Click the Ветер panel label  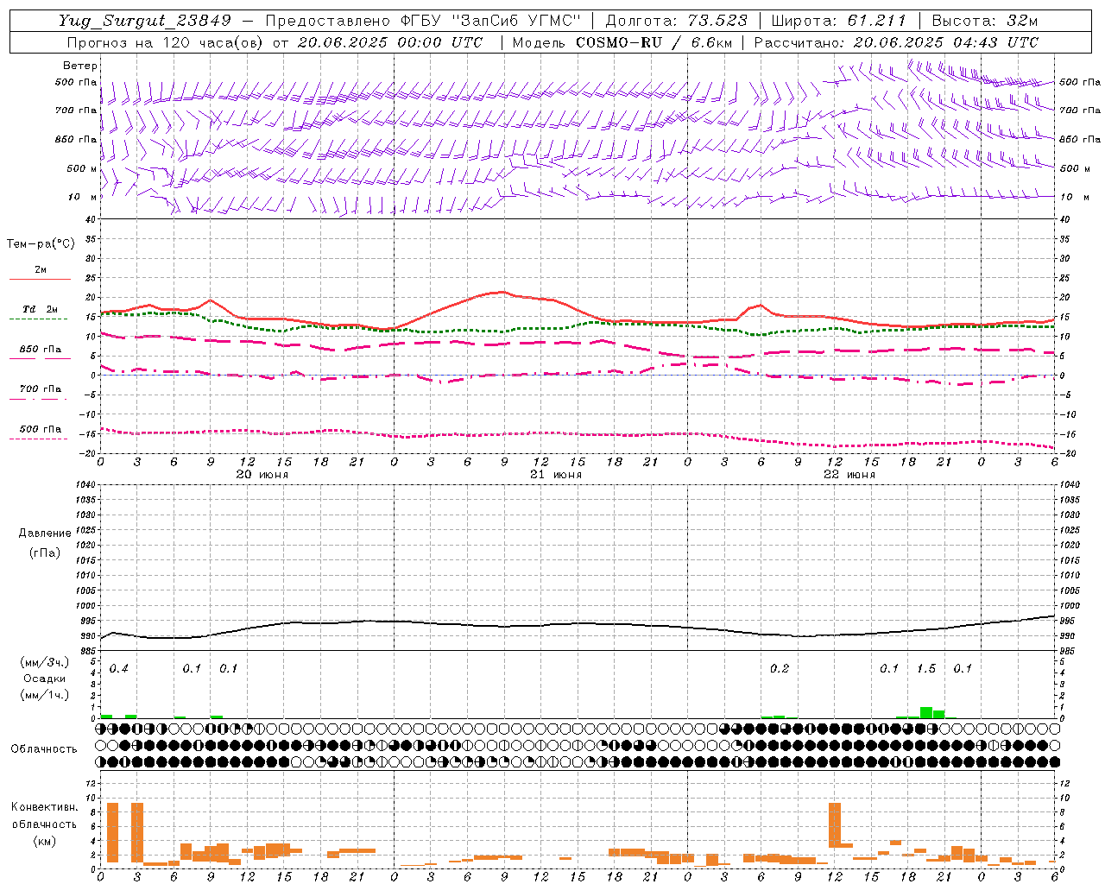tap(80, 66)
